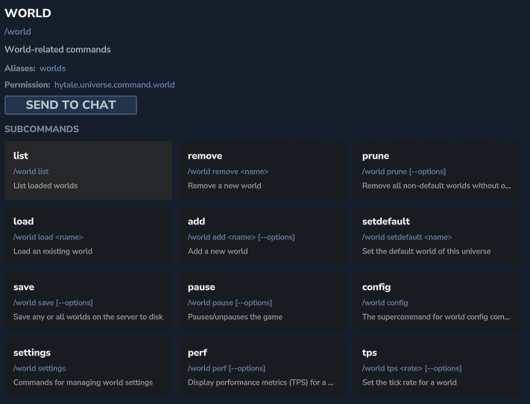Open the config subcommand card

coord(437,302)
